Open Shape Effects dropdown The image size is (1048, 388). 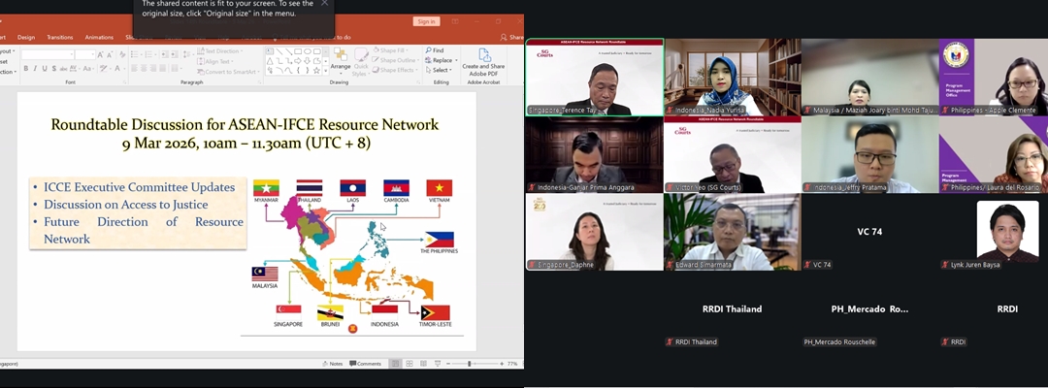click(394, 70)
